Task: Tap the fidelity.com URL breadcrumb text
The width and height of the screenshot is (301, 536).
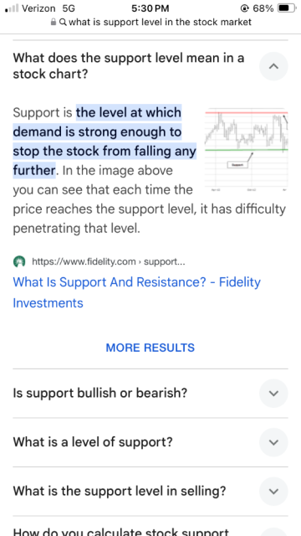Action: 109,262
